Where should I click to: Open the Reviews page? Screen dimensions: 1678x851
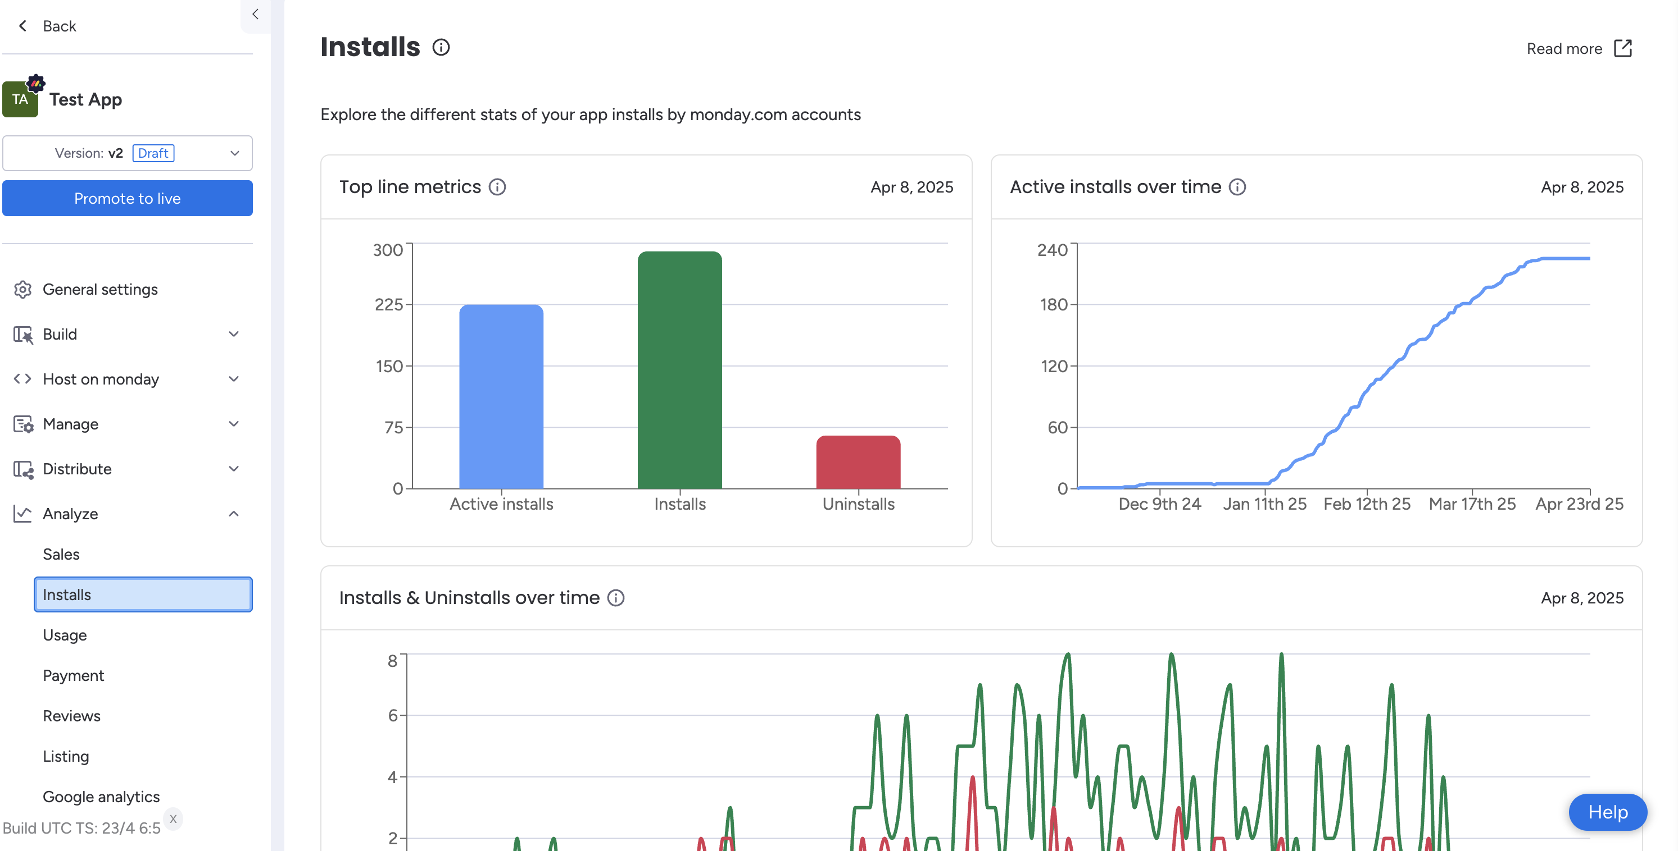(72, 716)
